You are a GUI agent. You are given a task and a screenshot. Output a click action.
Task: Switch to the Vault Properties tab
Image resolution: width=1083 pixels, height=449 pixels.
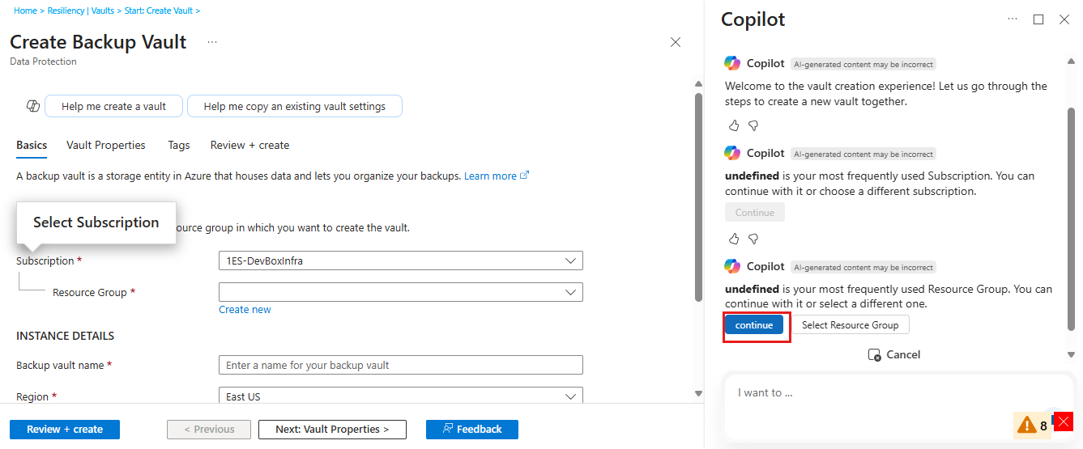pos(106,146)
